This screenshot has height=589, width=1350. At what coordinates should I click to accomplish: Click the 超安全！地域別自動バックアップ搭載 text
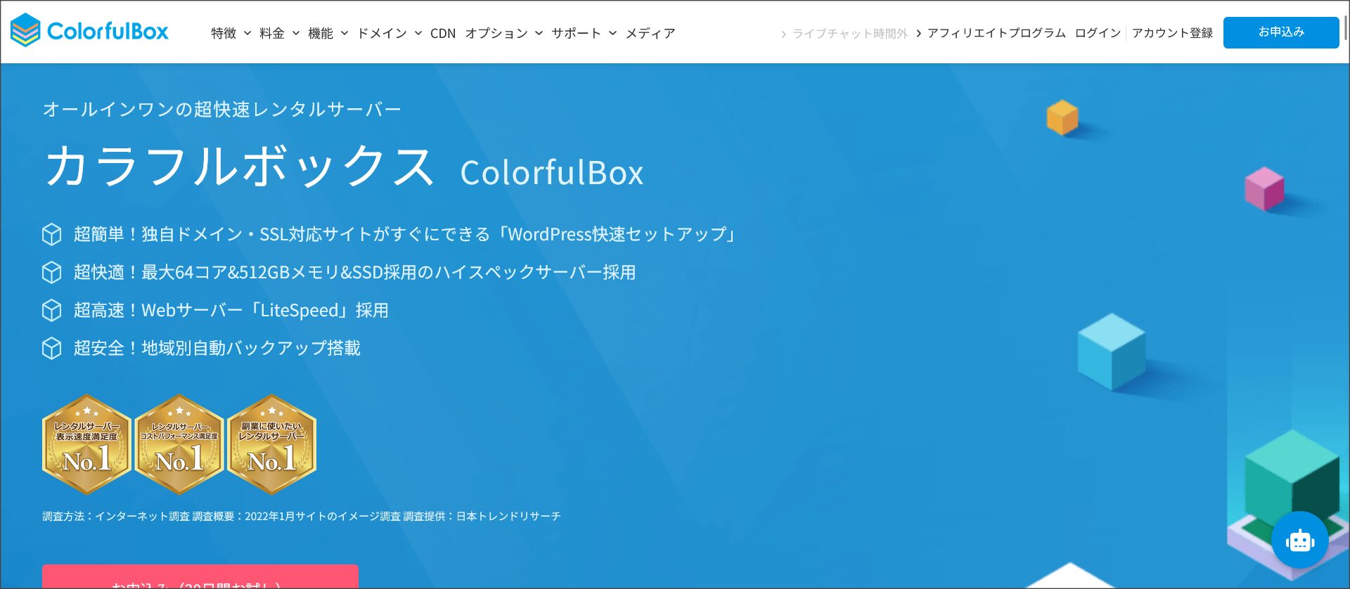217,348
